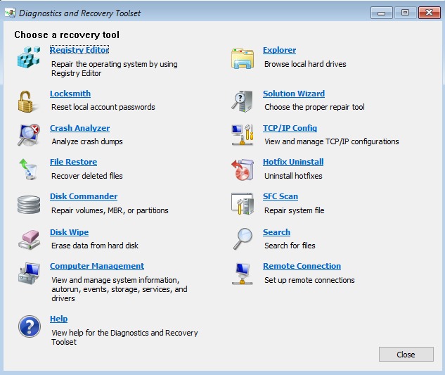
Task: Click the Registry Editor cubes icon
Action: [29, 58]
